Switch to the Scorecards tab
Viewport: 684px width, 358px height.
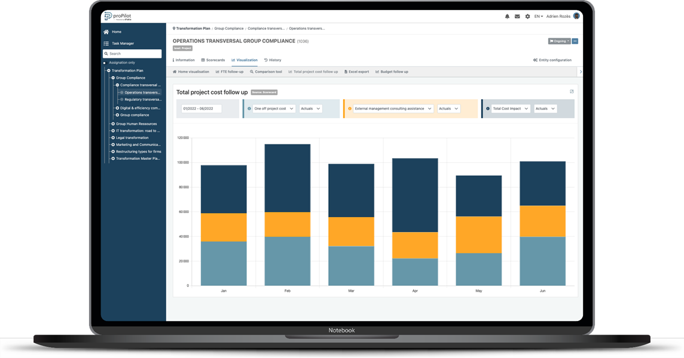[x=213, y=60]
